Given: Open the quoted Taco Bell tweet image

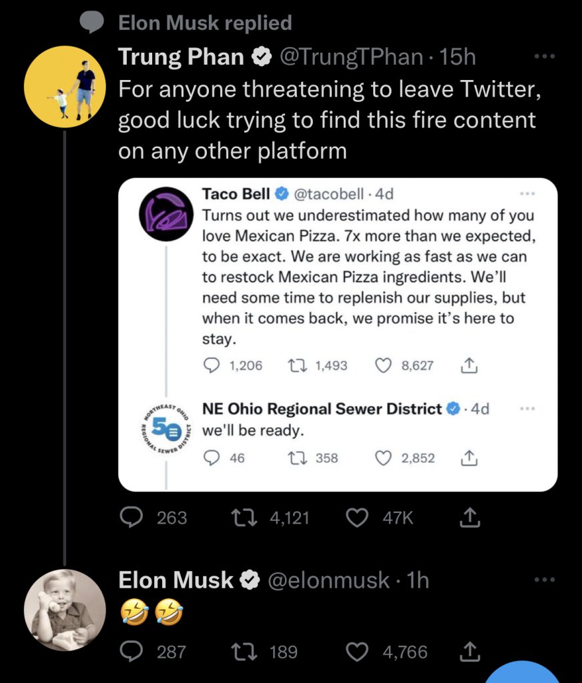Looking at the screenshot, I should [x=337, y=333].
